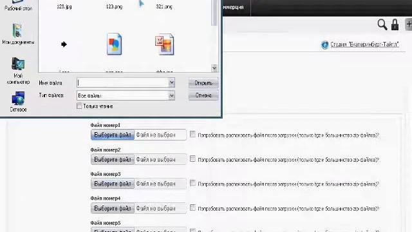
Task: Select the colorful image file icon
Action: [115, 44]
